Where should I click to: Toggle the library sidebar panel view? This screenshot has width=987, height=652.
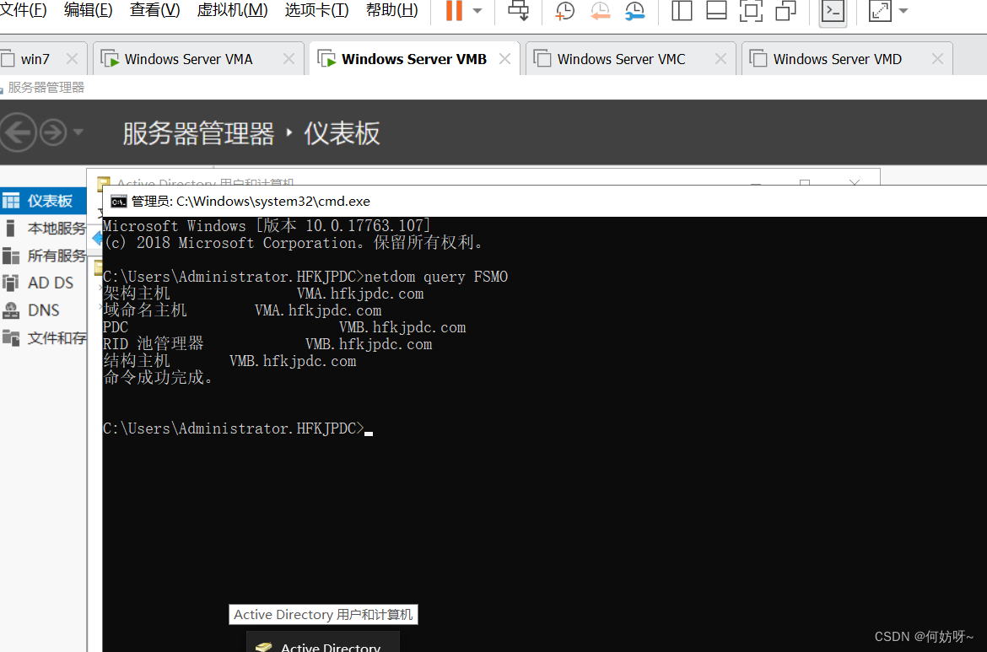(682, 11)
